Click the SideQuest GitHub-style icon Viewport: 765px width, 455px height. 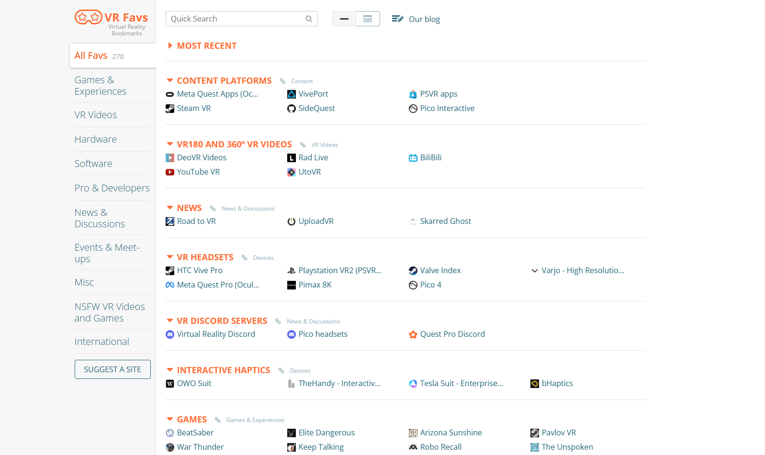[x=291, y=109]
